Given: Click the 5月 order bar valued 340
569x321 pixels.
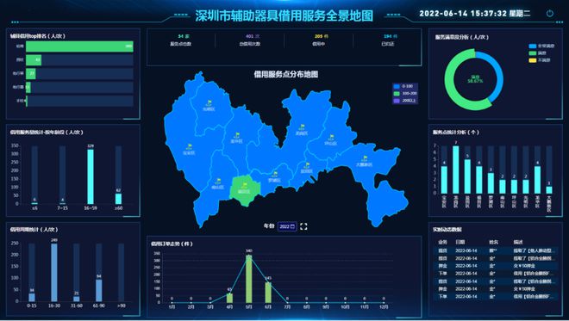Looking at the screenshot, I should click(x=249, y=279).
